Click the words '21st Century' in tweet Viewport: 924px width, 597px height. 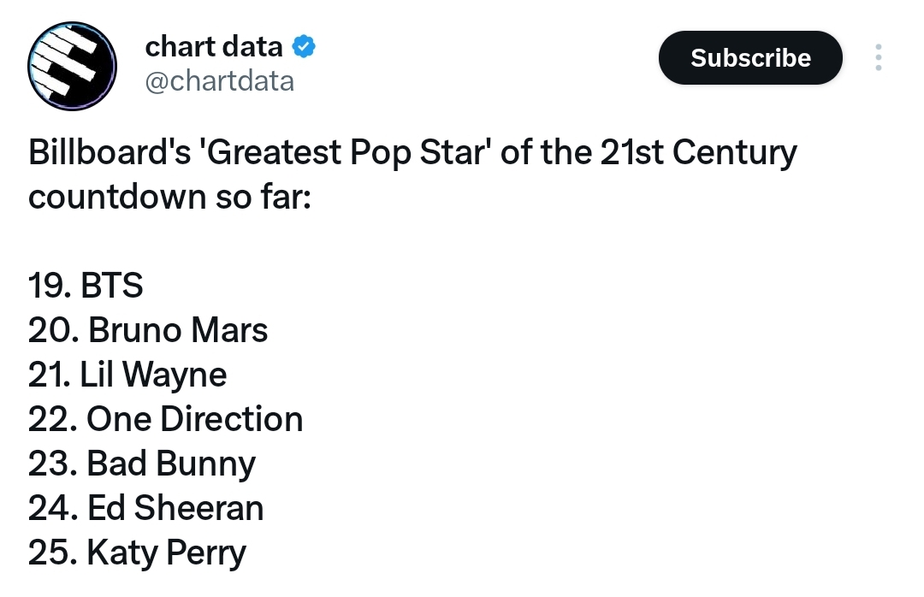pos(699,152)
